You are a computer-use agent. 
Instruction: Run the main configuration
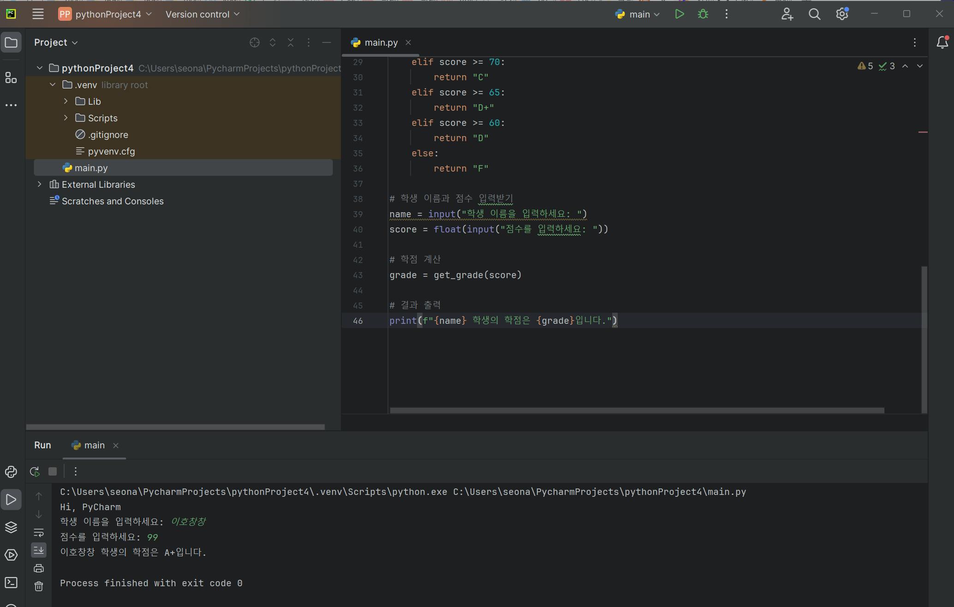click(x=679, y=14)
